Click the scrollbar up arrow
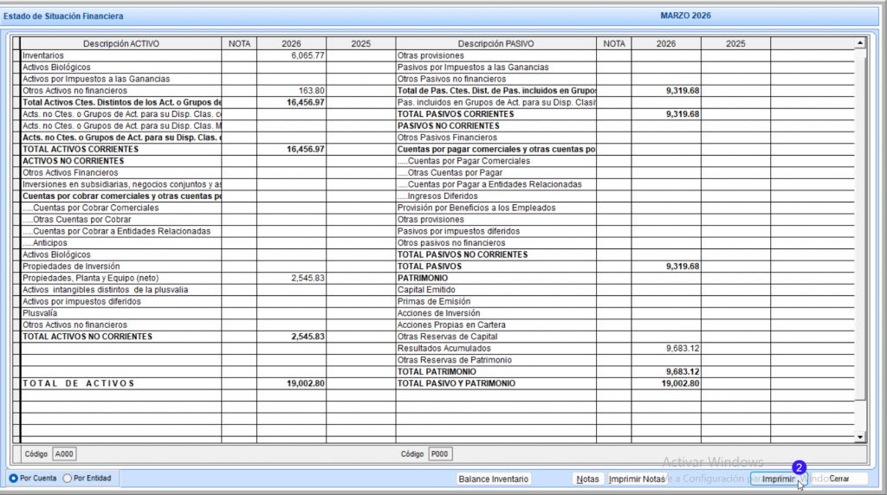Screen dimensions: 887x495 860,43
